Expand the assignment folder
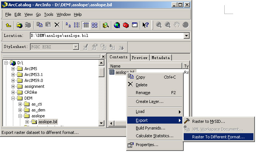Image resolution: width=256 pixels, height=152 pixels. (x=13, y=86)
